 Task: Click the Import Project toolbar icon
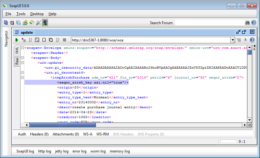click(12, 23)
